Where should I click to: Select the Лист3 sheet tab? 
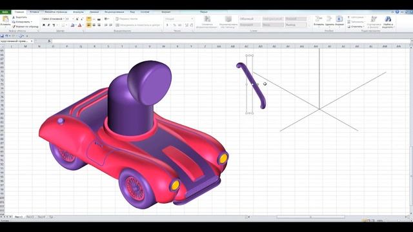point(41,217)
